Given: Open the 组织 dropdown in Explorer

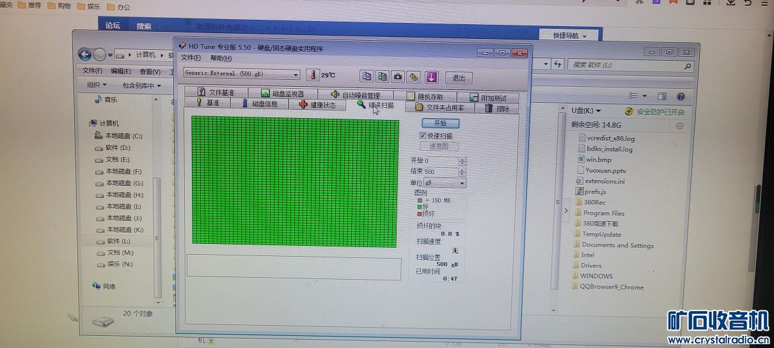Looking at the screenshot, I should point(97,85).
